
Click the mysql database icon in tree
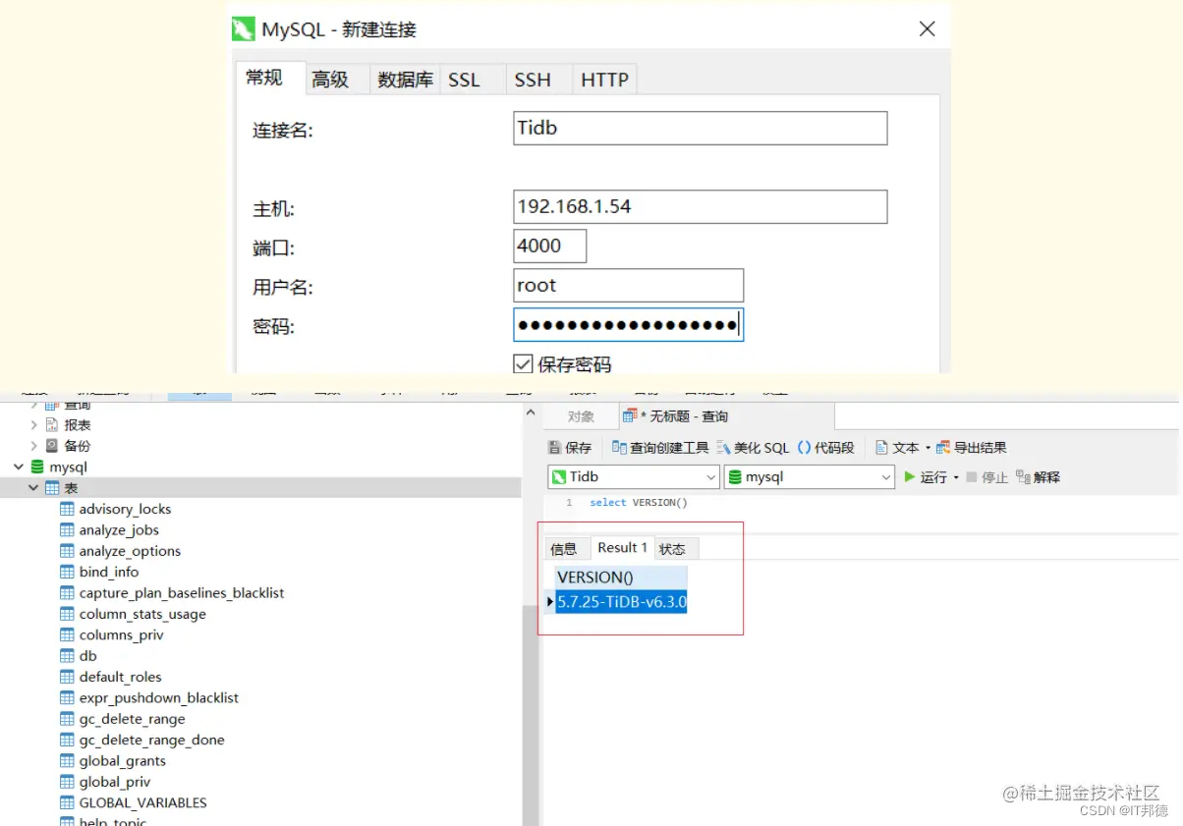pyautogui.click(x=37, y=468)
